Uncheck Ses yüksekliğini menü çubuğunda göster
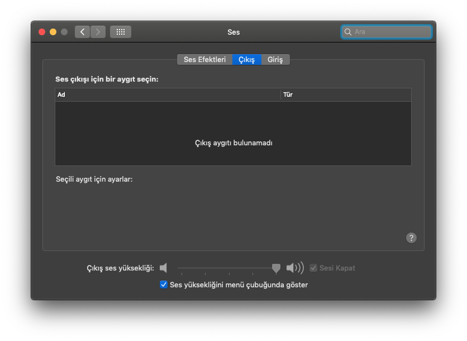 (164, 285)
